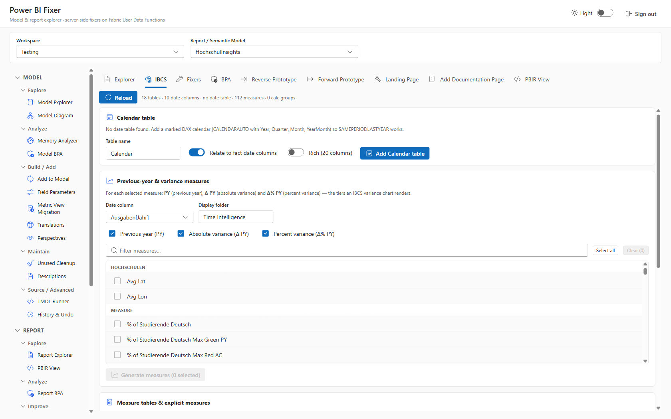The height and width of the screenshot is (419, 671).
Task: Open the Forward Prototype tab
Action: (x=335, y=79)
